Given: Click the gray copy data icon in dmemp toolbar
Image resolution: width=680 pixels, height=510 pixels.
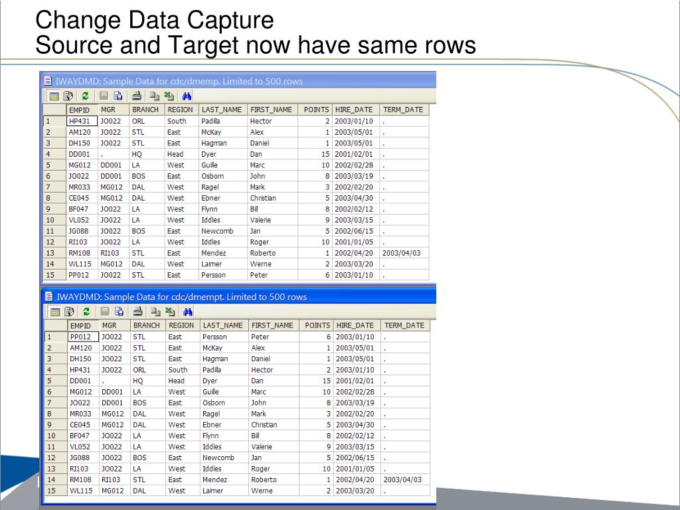Looking at the screenshot, I should [x=154, y=96].
